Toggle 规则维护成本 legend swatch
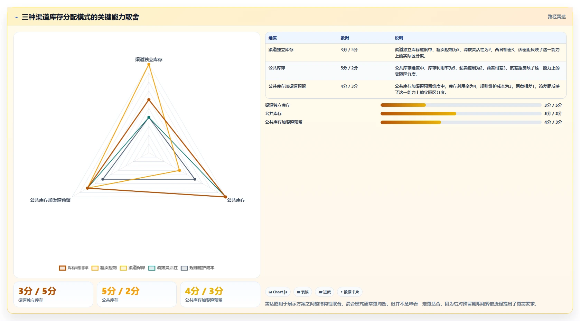 click(184, 268)
